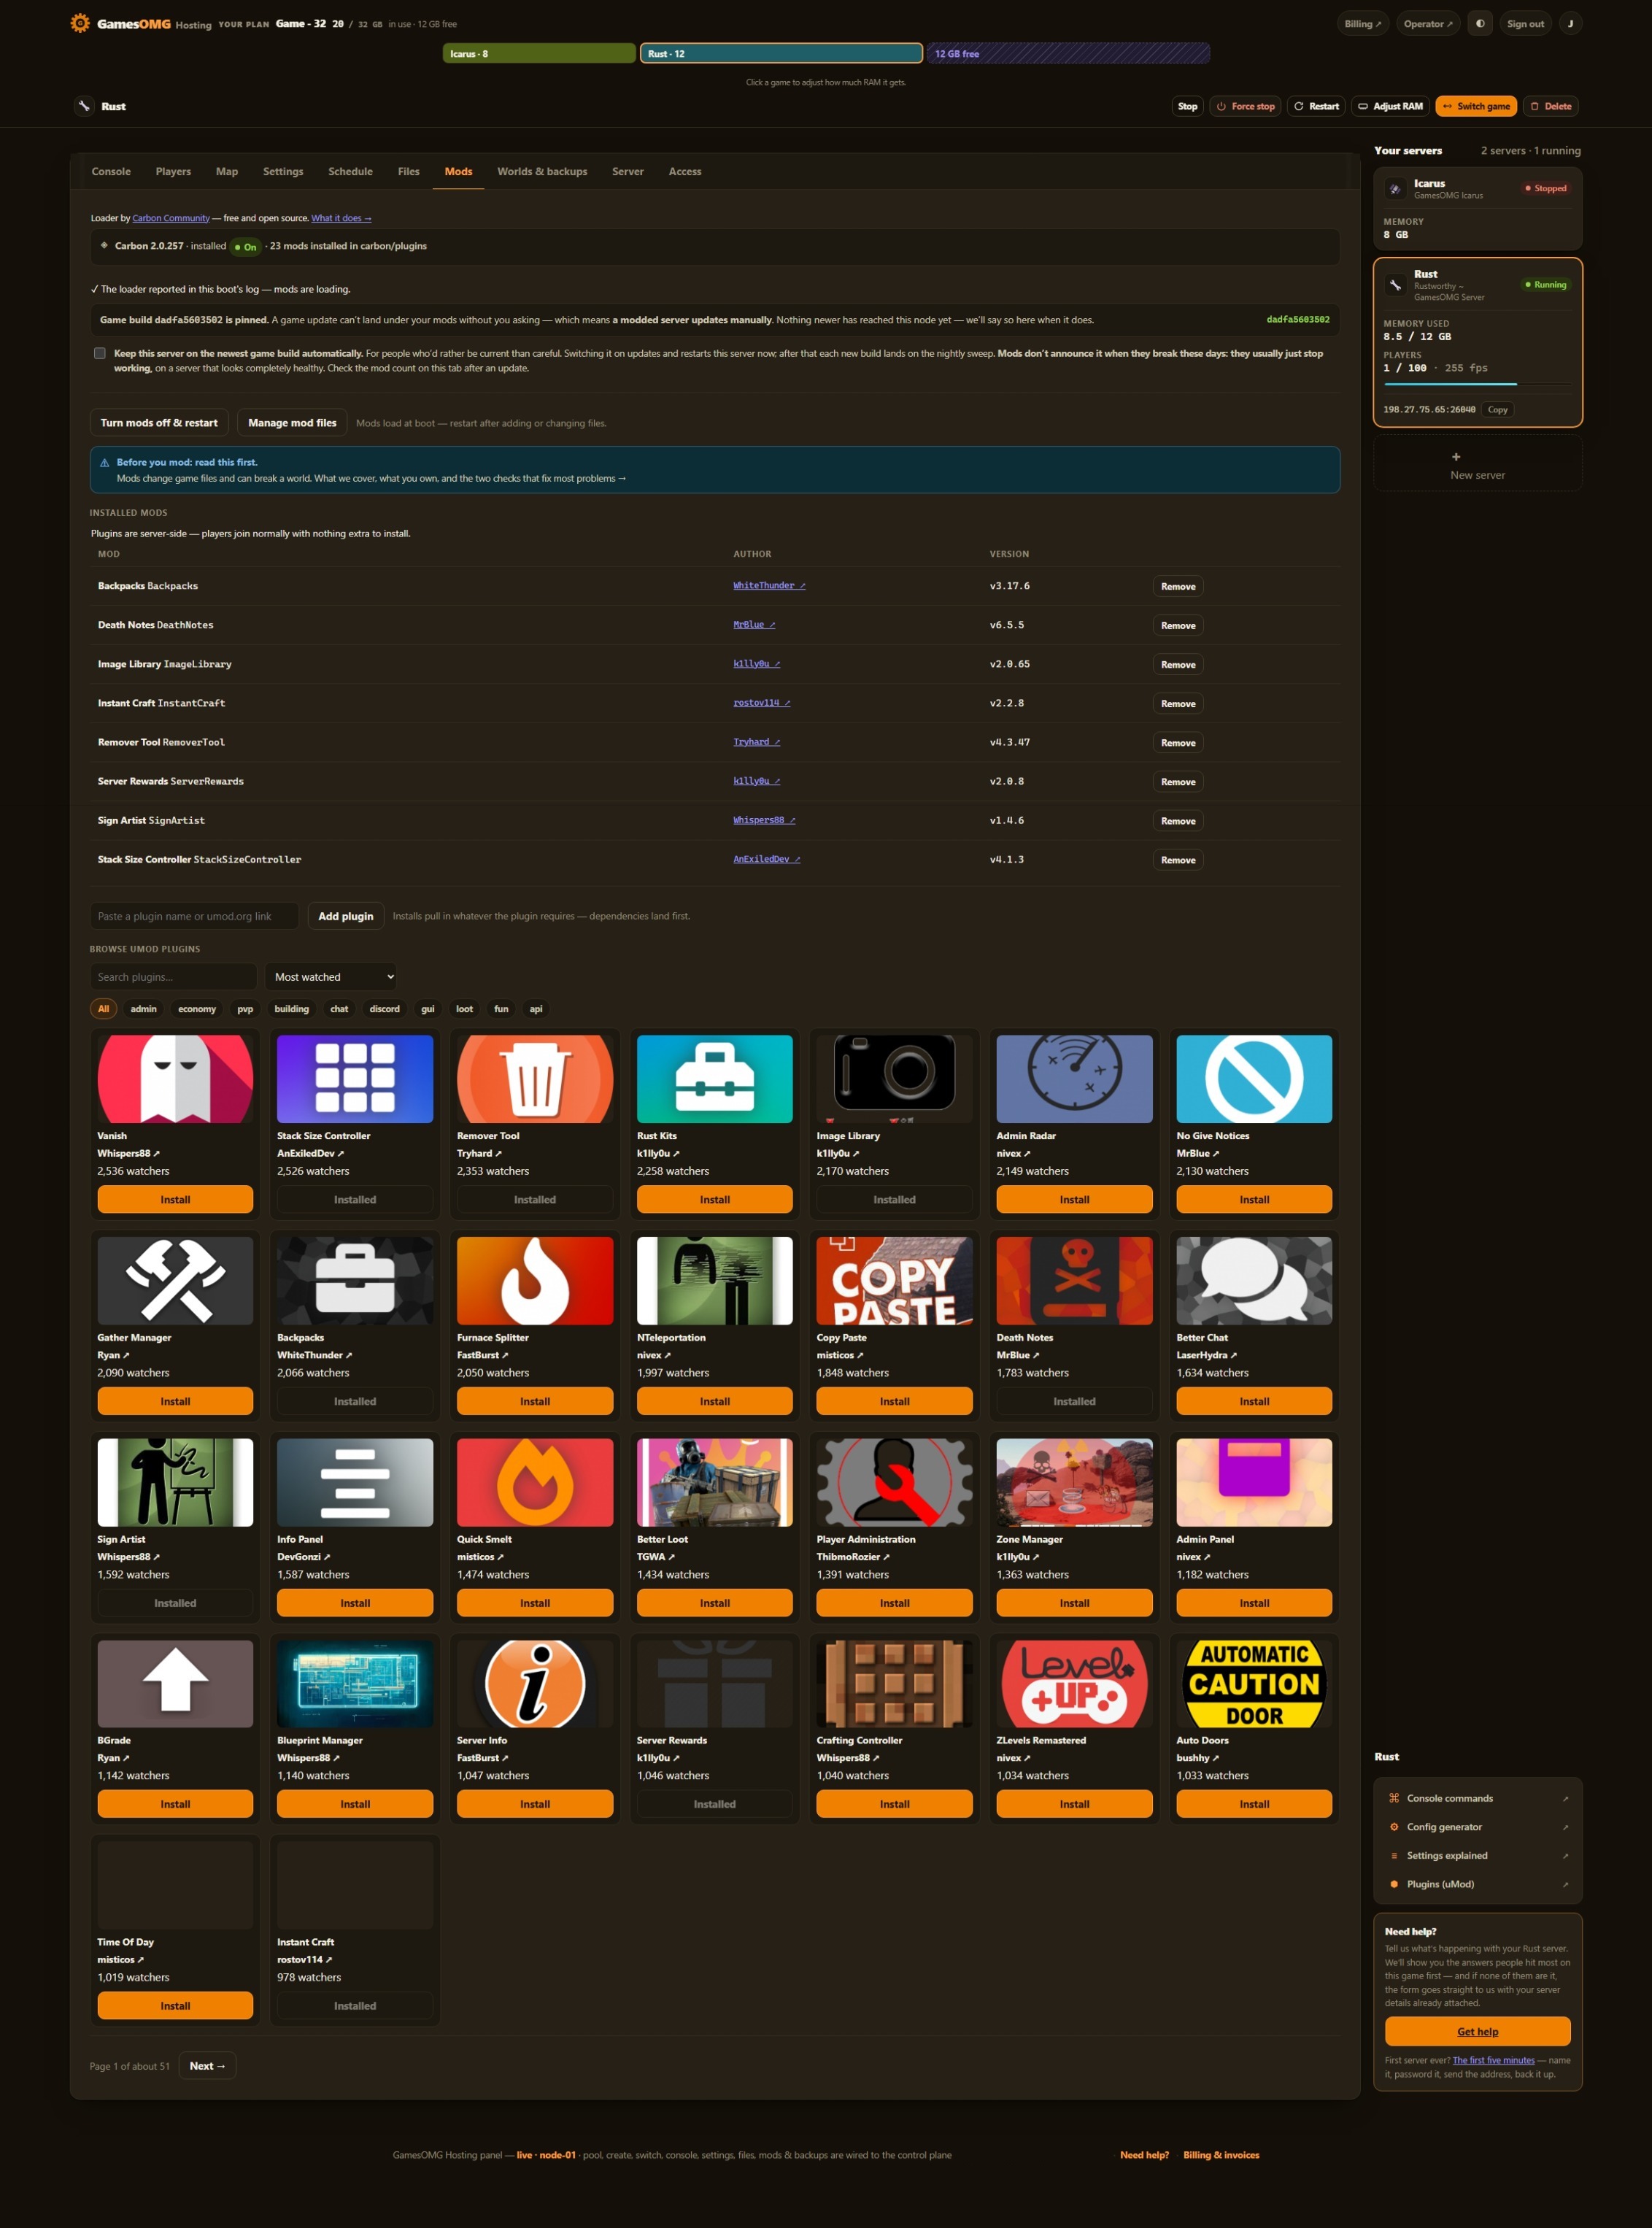Click Turn mods off & restart
Screen dimensions: 1652x2228
159,422
